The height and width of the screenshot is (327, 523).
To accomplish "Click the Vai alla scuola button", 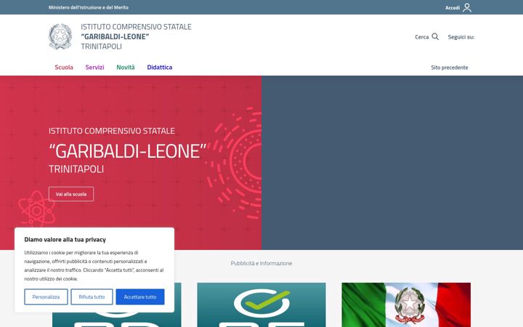I will [71, 194].
